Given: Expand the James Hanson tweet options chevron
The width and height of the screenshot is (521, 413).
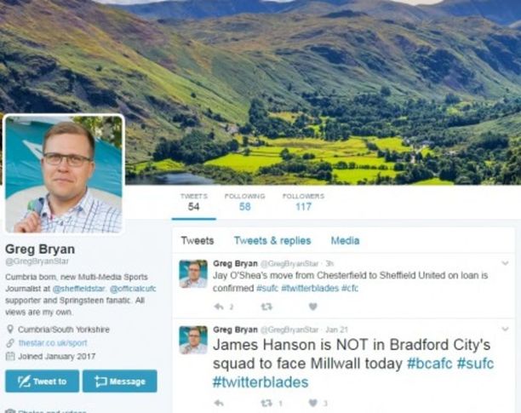Looking at the screenshot, I should tap(505, 330).
